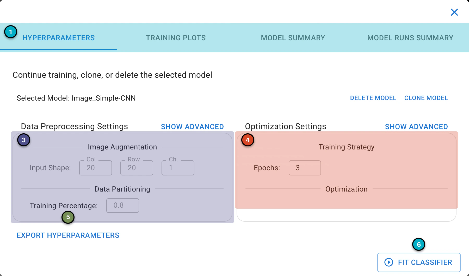Image resolution: width=469 pixels, height=276 pixels.
Task: Click the Row input shape field
Action: pyautogui.click(x=137, y=168)
